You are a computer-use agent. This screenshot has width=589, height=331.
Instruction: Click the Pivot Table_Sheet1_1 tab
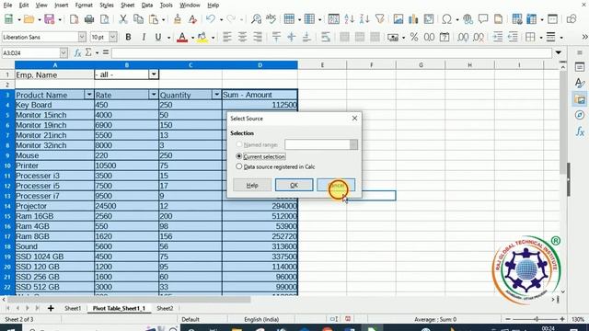[119, 308]
